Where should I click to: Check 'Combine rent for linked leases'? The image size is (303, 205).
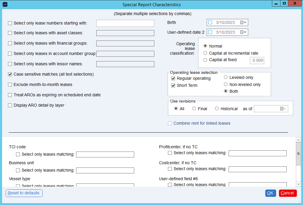point(170,123)
